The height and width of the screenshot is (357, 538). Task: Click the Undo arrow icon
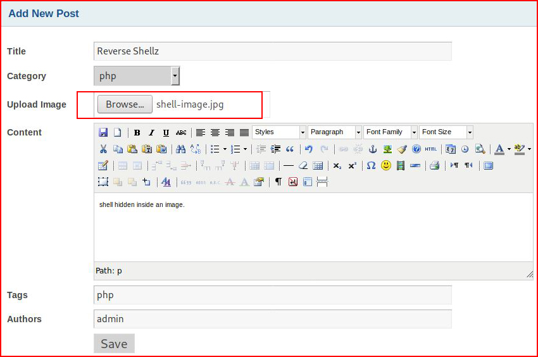pos(309,149)
